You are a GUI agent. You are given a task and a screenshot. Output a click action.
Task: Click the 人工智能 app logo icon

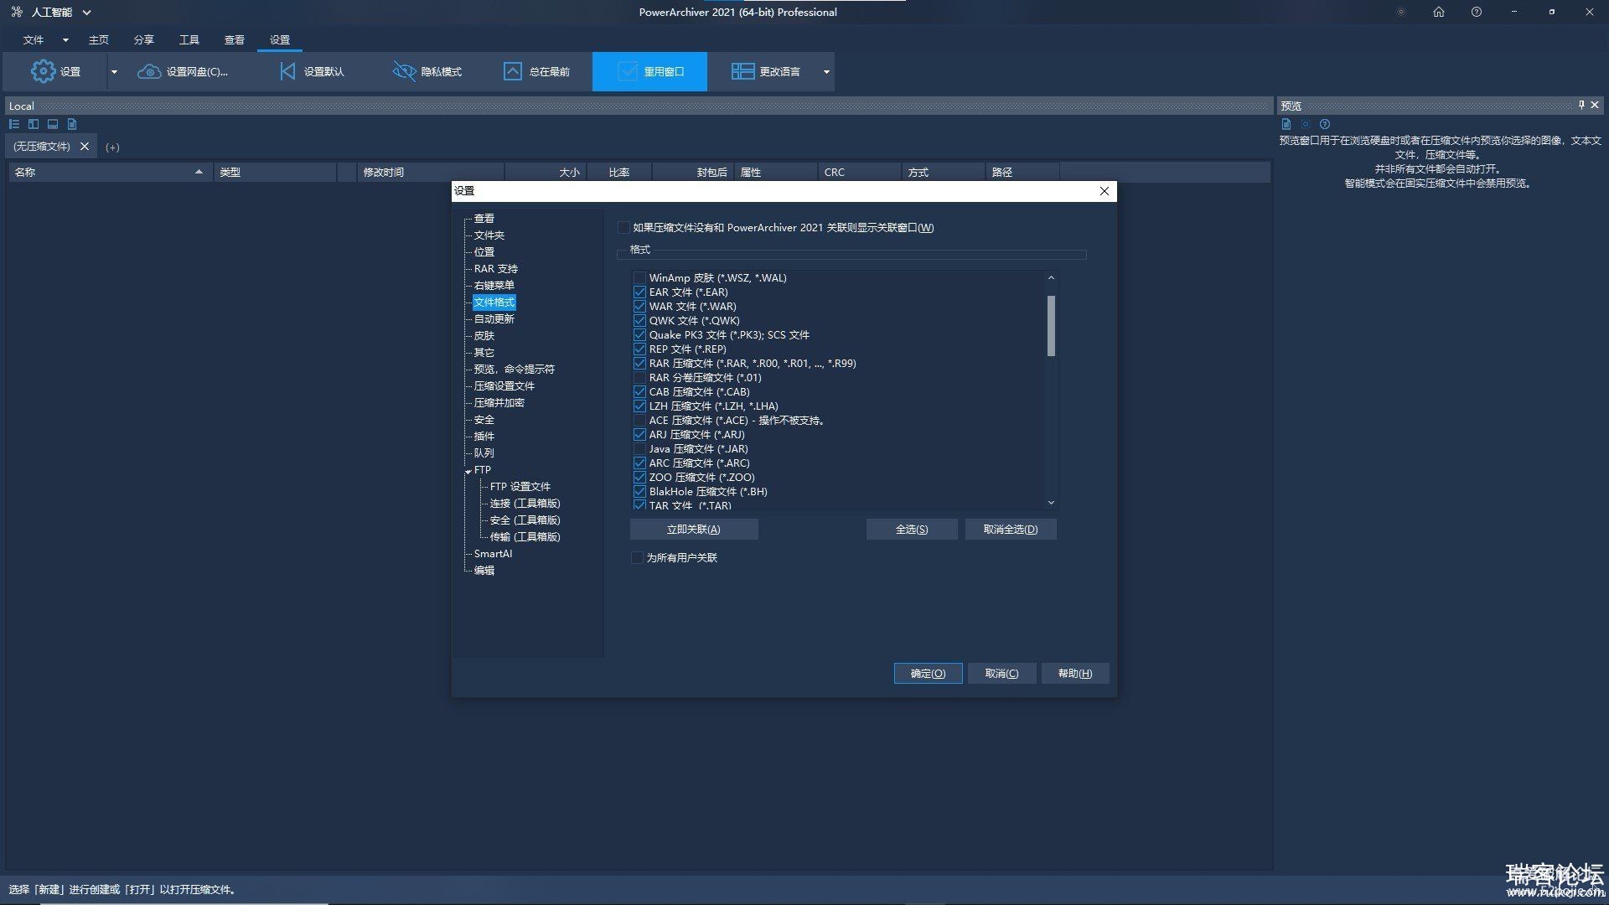pyautogui.click(x=17, y=12)
